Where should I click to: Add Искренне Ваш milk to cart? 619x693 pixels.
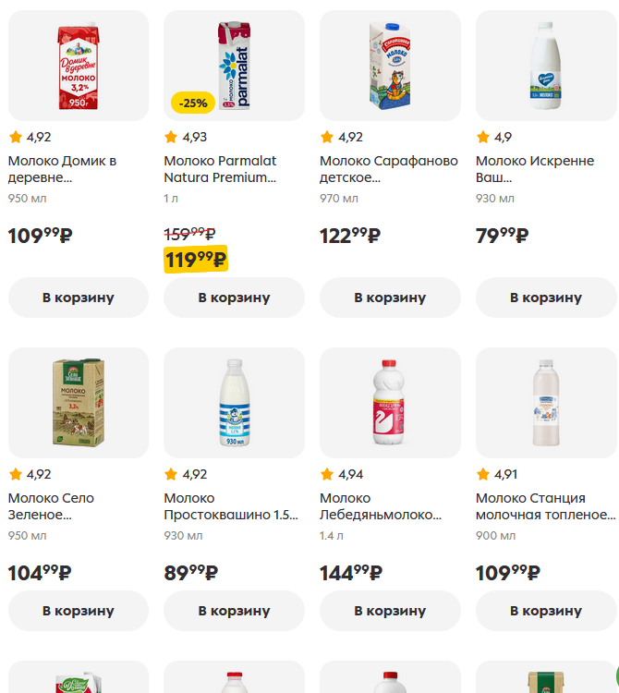pos(546,298)
